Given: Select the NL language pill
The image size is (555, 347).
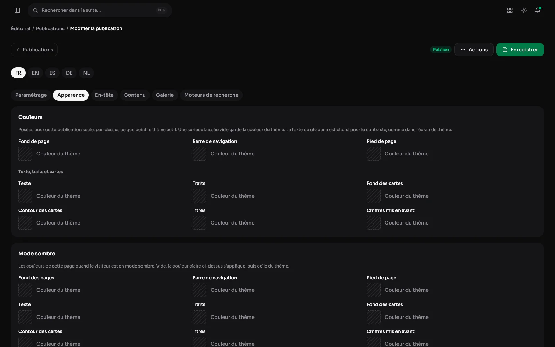Looking at the screenshot, I should [86, 73].
